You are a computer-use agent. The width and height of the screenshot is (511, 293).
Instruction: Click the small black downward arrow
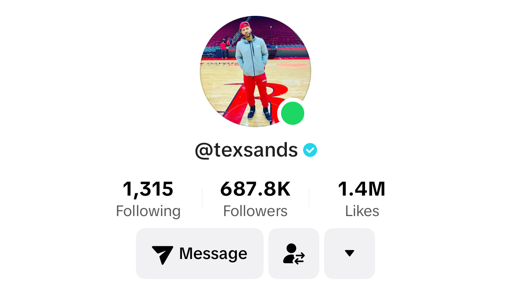point(350,254)
